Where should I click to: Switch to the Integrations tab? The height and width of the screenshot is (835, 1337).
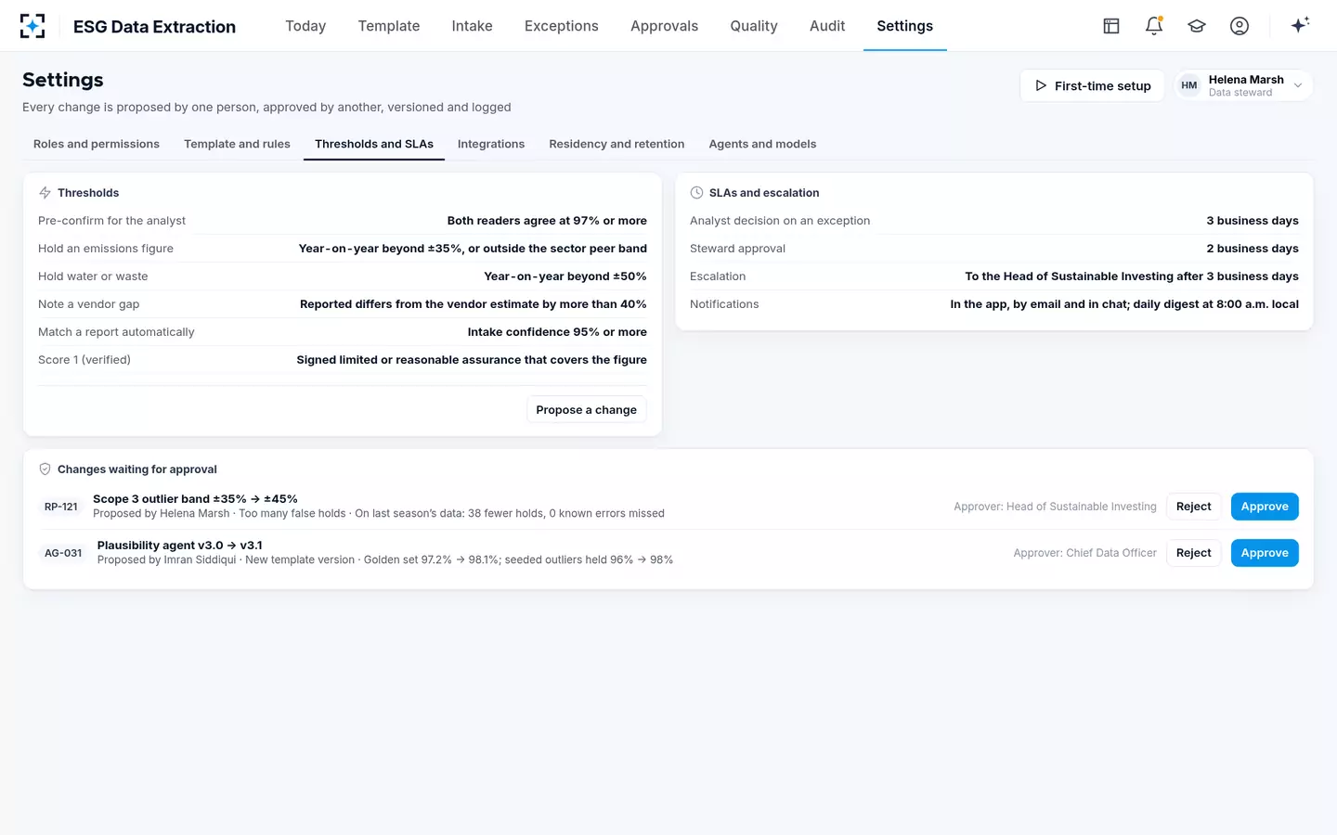pyautogui.click(x=491, y=144)
